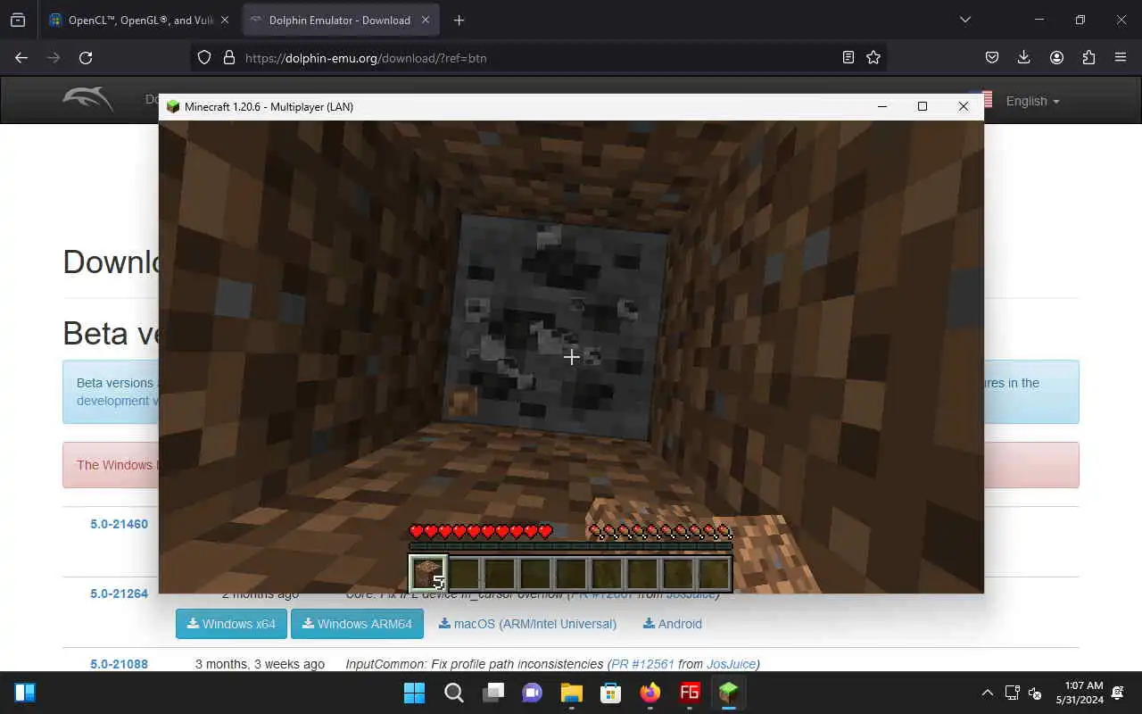Open PR #12561 link

point(643,664)
